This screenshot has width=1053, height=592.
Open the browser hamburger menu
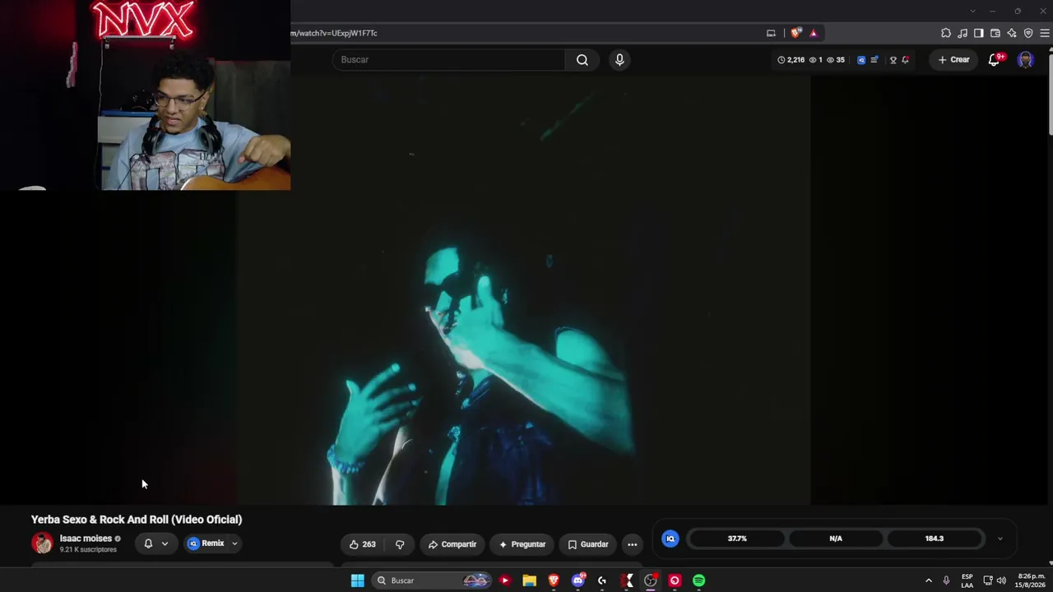[1045, 33]
